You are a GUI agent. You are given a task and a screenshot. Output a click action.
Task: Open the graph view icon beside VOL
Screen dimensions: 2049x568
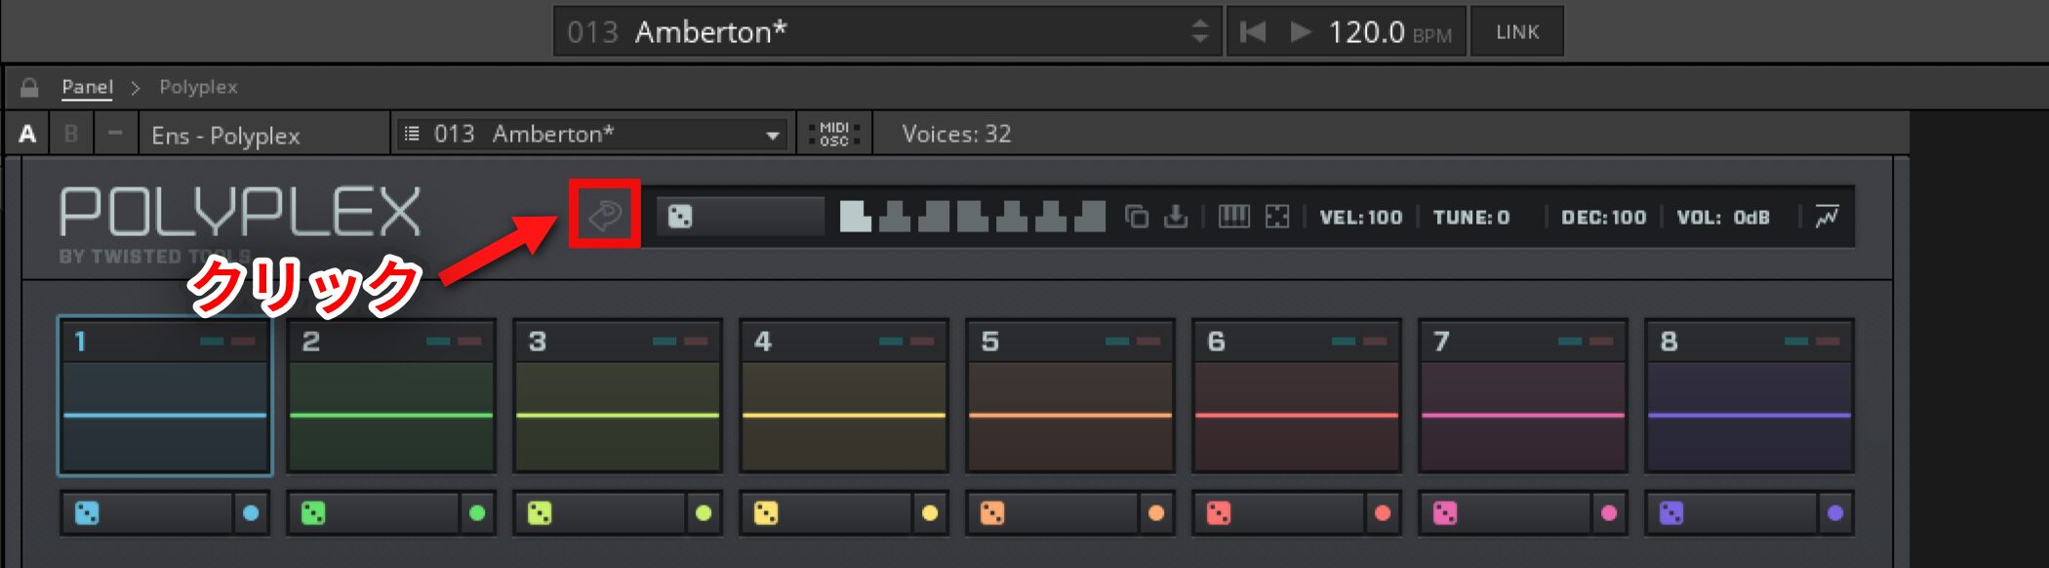pos(1827,216)
